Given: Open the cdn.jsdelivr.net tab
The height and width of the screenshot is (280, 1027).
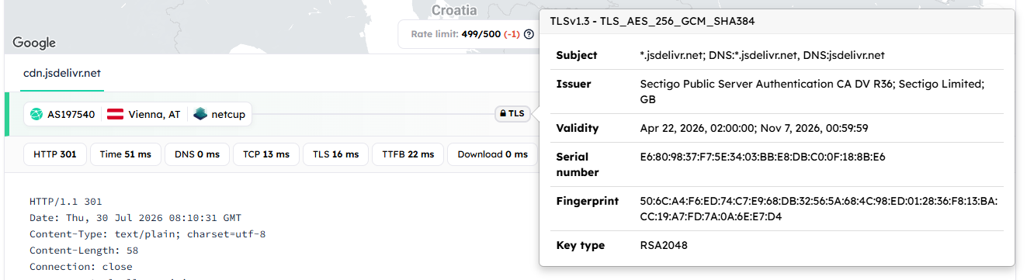Looking at the screenshot, I should (62, 74).
